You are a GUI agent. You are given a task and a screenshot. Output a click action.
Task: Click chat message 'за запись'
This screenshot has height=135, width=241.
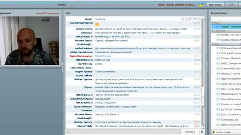tap(100, 19)
